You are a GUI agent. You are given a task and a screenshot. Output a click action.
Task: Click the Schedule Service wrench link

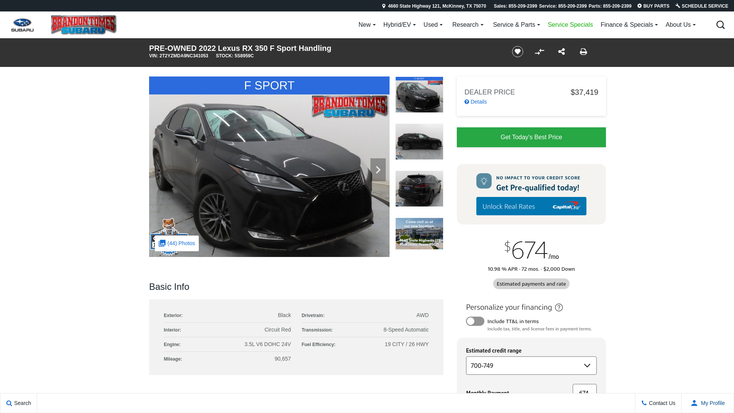click(702, 6)
